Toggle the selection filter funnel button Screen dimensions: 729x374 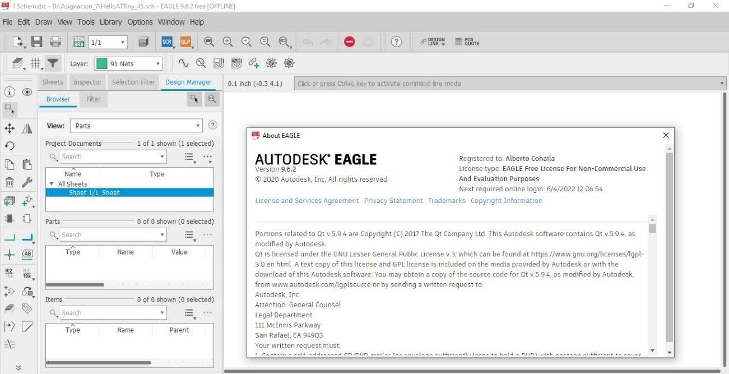pyautogui.click(x=53, y=63)
